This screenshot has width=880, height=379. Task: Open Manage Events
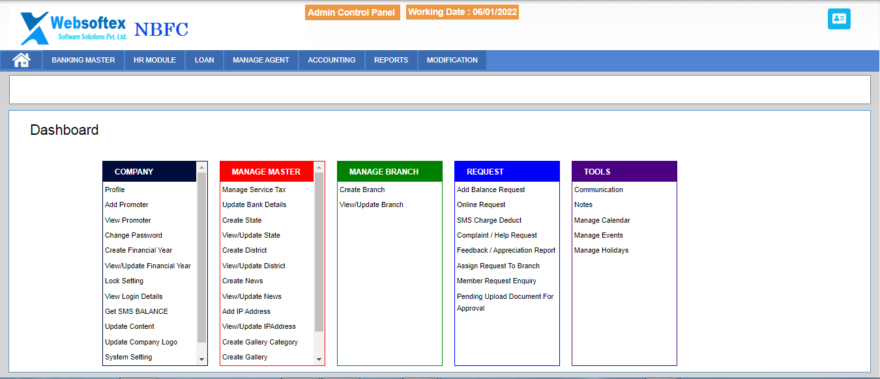click(x=598, y=235)
